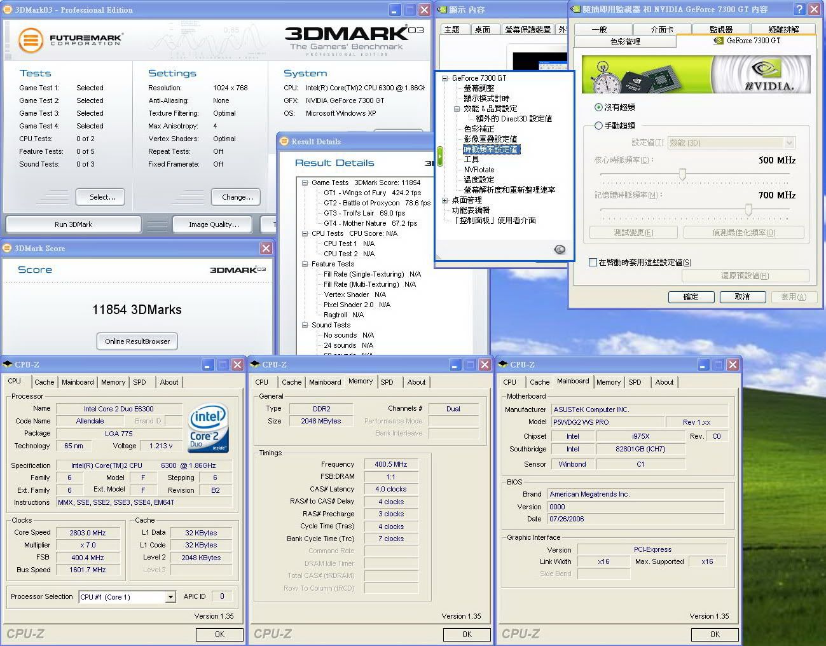Select 溫度設定 in NVIDIA tree
Viewport: 826px width, 646px height.
point(479,180)
